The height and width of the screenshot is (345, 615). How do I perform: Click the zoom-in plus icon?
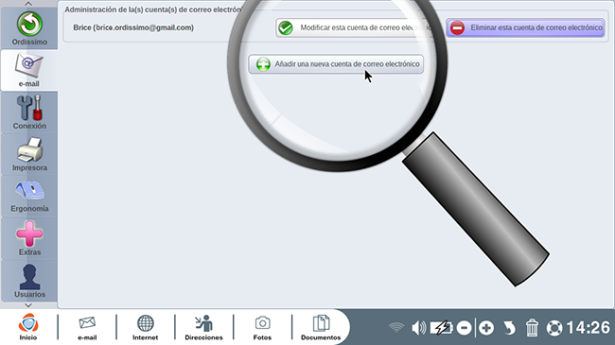(x=486, y=328)
